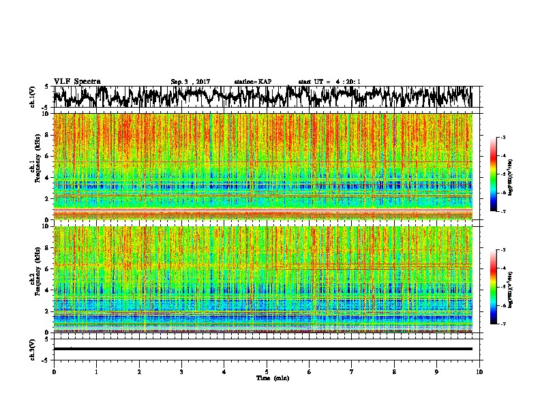
Task: Click time axis tick label "4"
Action: tap(224, 372)
